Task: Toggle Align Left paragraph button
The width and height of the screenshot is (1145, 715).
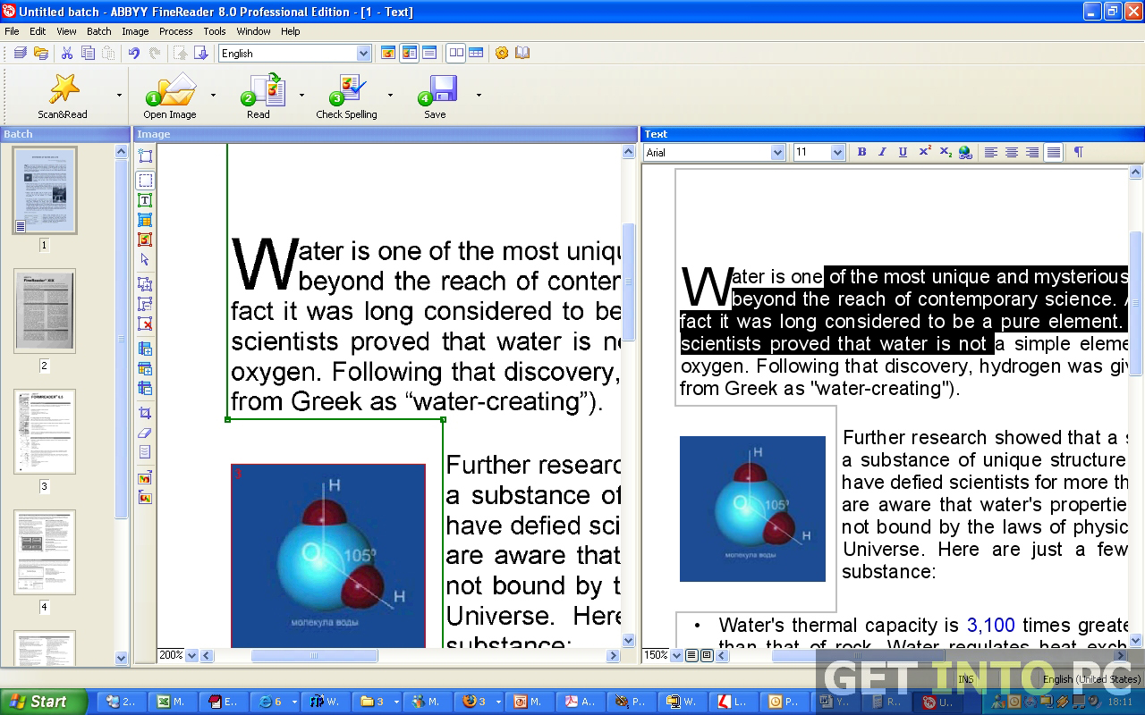Action: 991,153
